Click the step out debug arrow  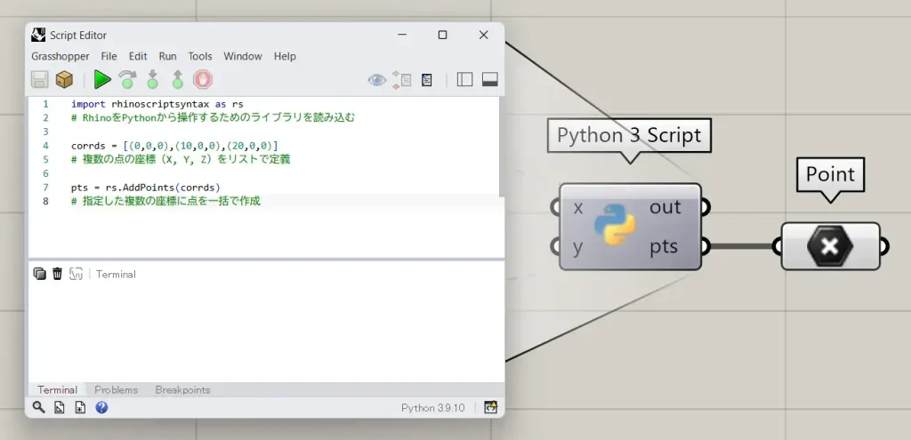(x=177, y=79)
